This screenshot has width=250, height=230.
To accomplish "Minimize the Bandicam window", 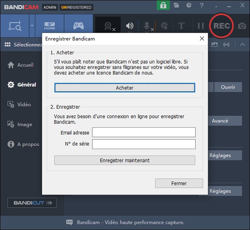I will [x=229, y=7].
